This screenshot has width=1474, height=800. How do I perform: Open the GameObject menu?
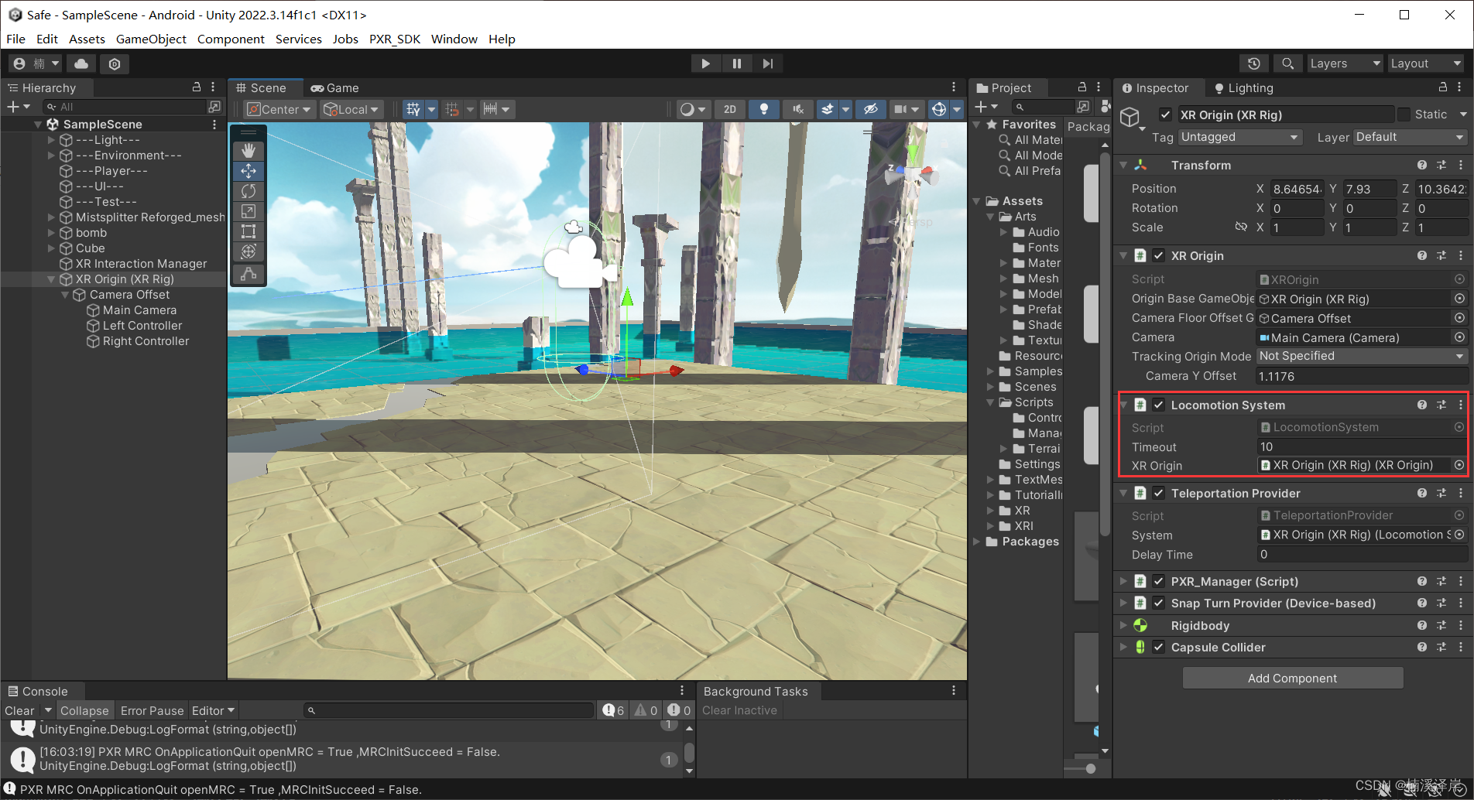(151, 39)
